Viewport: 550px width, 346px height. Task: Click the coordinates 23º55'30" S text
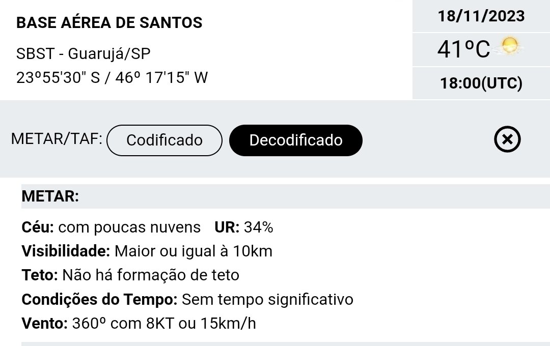pyautogui.click(x=58, y=77)
